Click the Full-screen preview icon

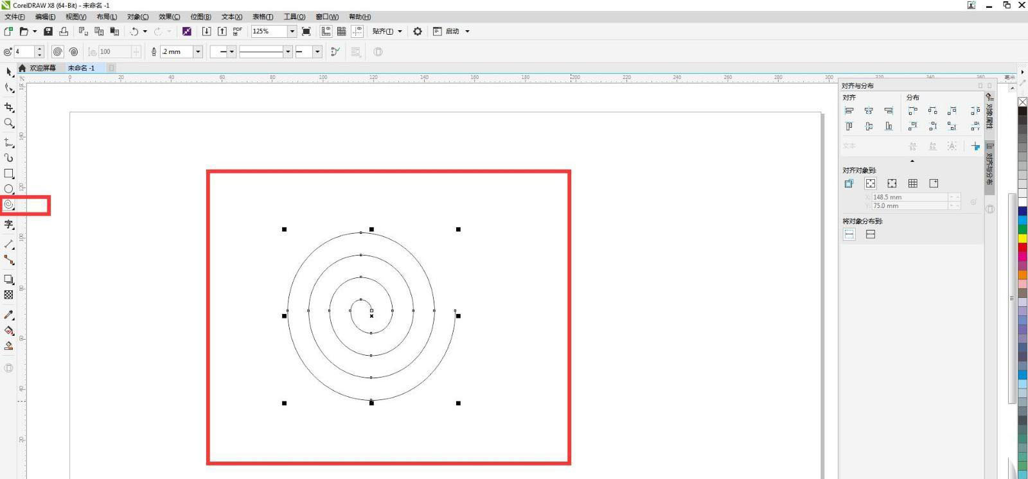click(x=306, y=31)
